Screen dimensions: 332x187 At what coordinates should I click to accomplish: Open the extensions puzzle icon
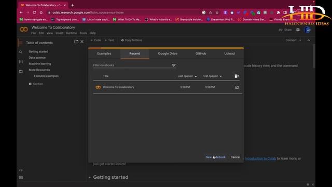278,12
